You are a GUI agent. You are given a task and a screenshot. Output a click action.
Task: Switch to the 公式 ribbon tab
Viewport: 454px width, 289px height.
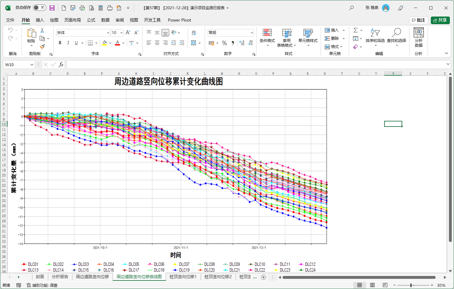click(91, 20)
